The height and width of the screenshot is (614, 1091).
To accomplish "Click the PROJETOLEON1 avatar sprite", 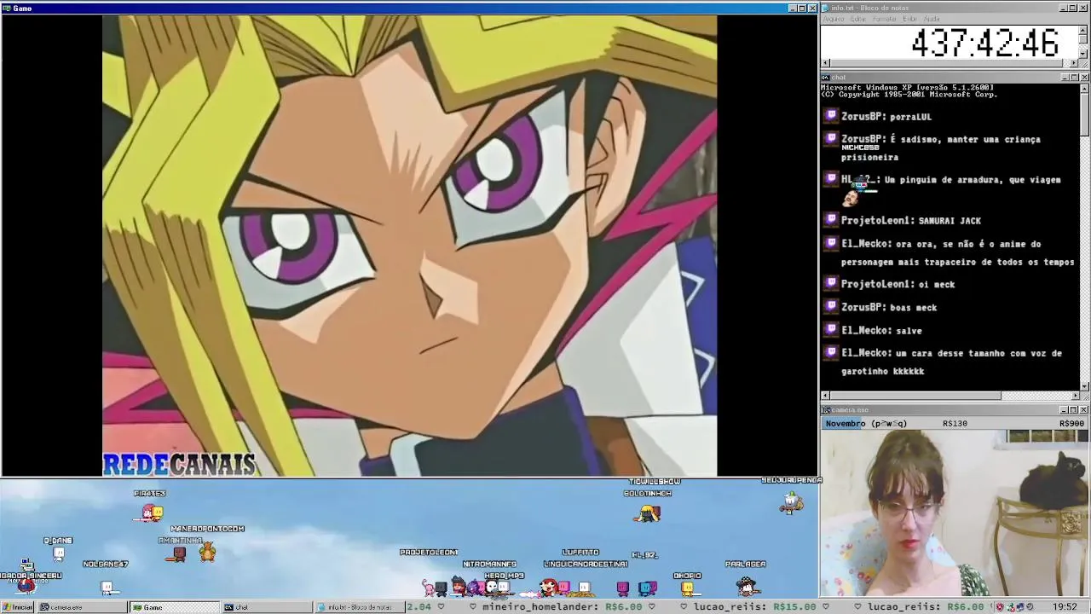I will (x=430, y=587).
